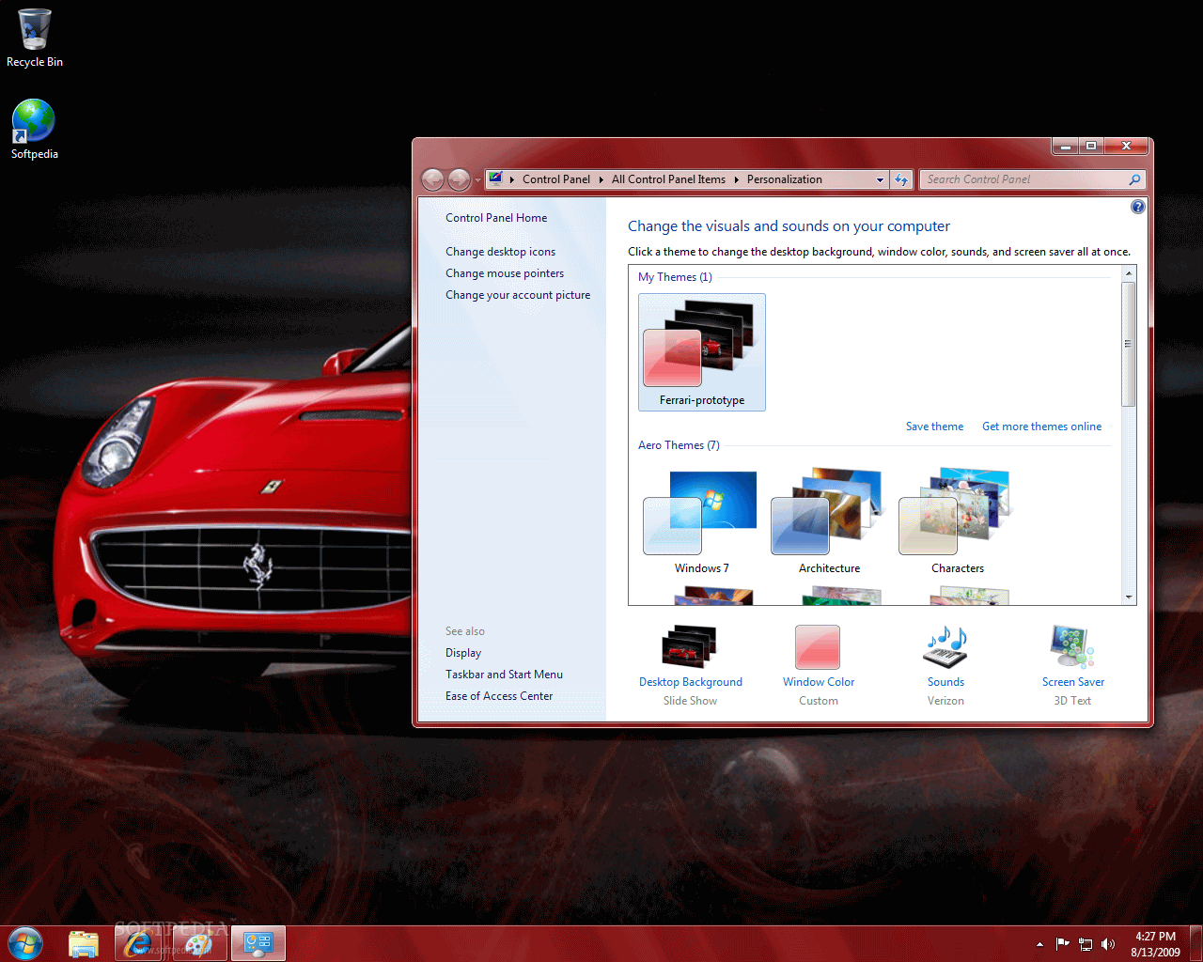The height and width of the screenshot is (962, 1203).
Task: Open the Screen Saver icon
Action: point(1072,646)
